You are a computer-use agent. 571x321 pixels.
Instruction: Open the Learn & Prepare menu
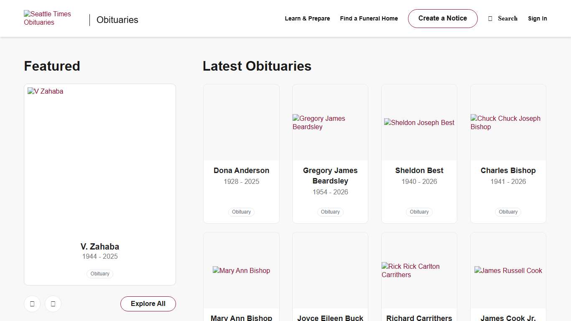tap(307, 18)
